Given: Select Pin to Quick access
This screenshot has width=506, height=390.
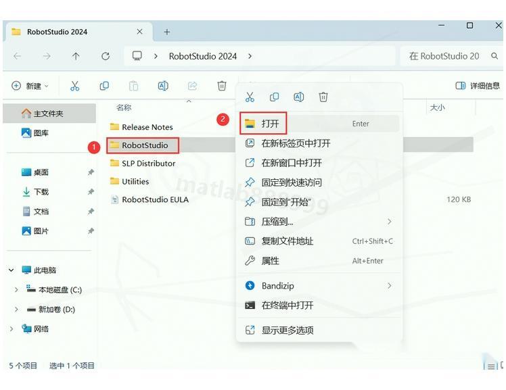Looking at the screenshot, I should coord(319,182).
